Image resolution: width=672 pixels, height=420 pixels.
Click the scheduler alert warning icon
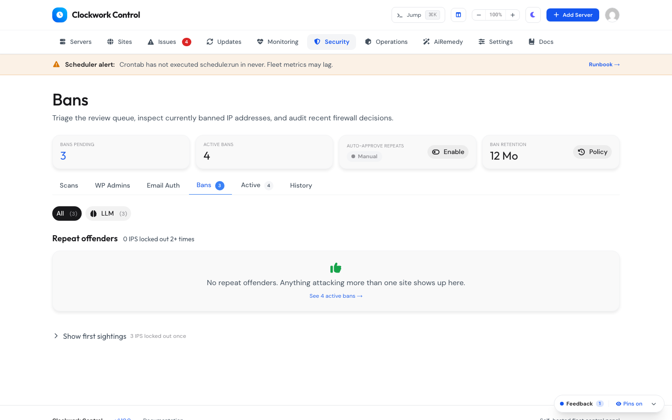tap(56, 64)
